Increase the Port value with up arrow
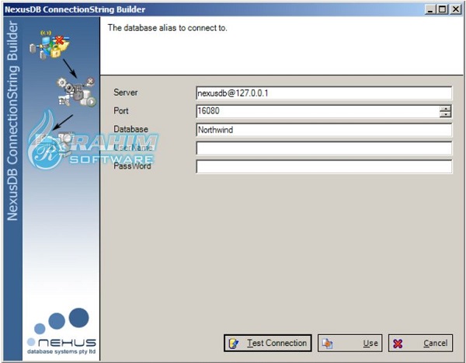466x363 pixels. click(445, 109)
